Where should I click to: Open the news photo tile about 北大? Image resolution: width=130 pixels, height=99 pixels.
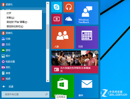click(75, 62)
